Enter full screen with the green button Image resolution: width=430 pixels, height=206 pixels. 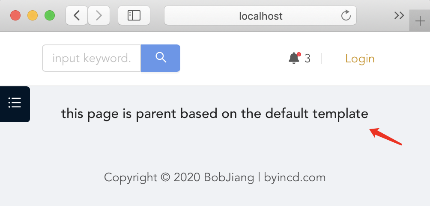[50, 15]
